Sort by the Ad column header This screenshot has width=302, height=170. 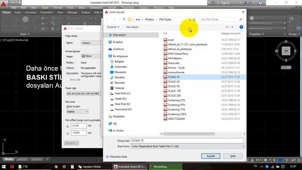coord(165,34)
